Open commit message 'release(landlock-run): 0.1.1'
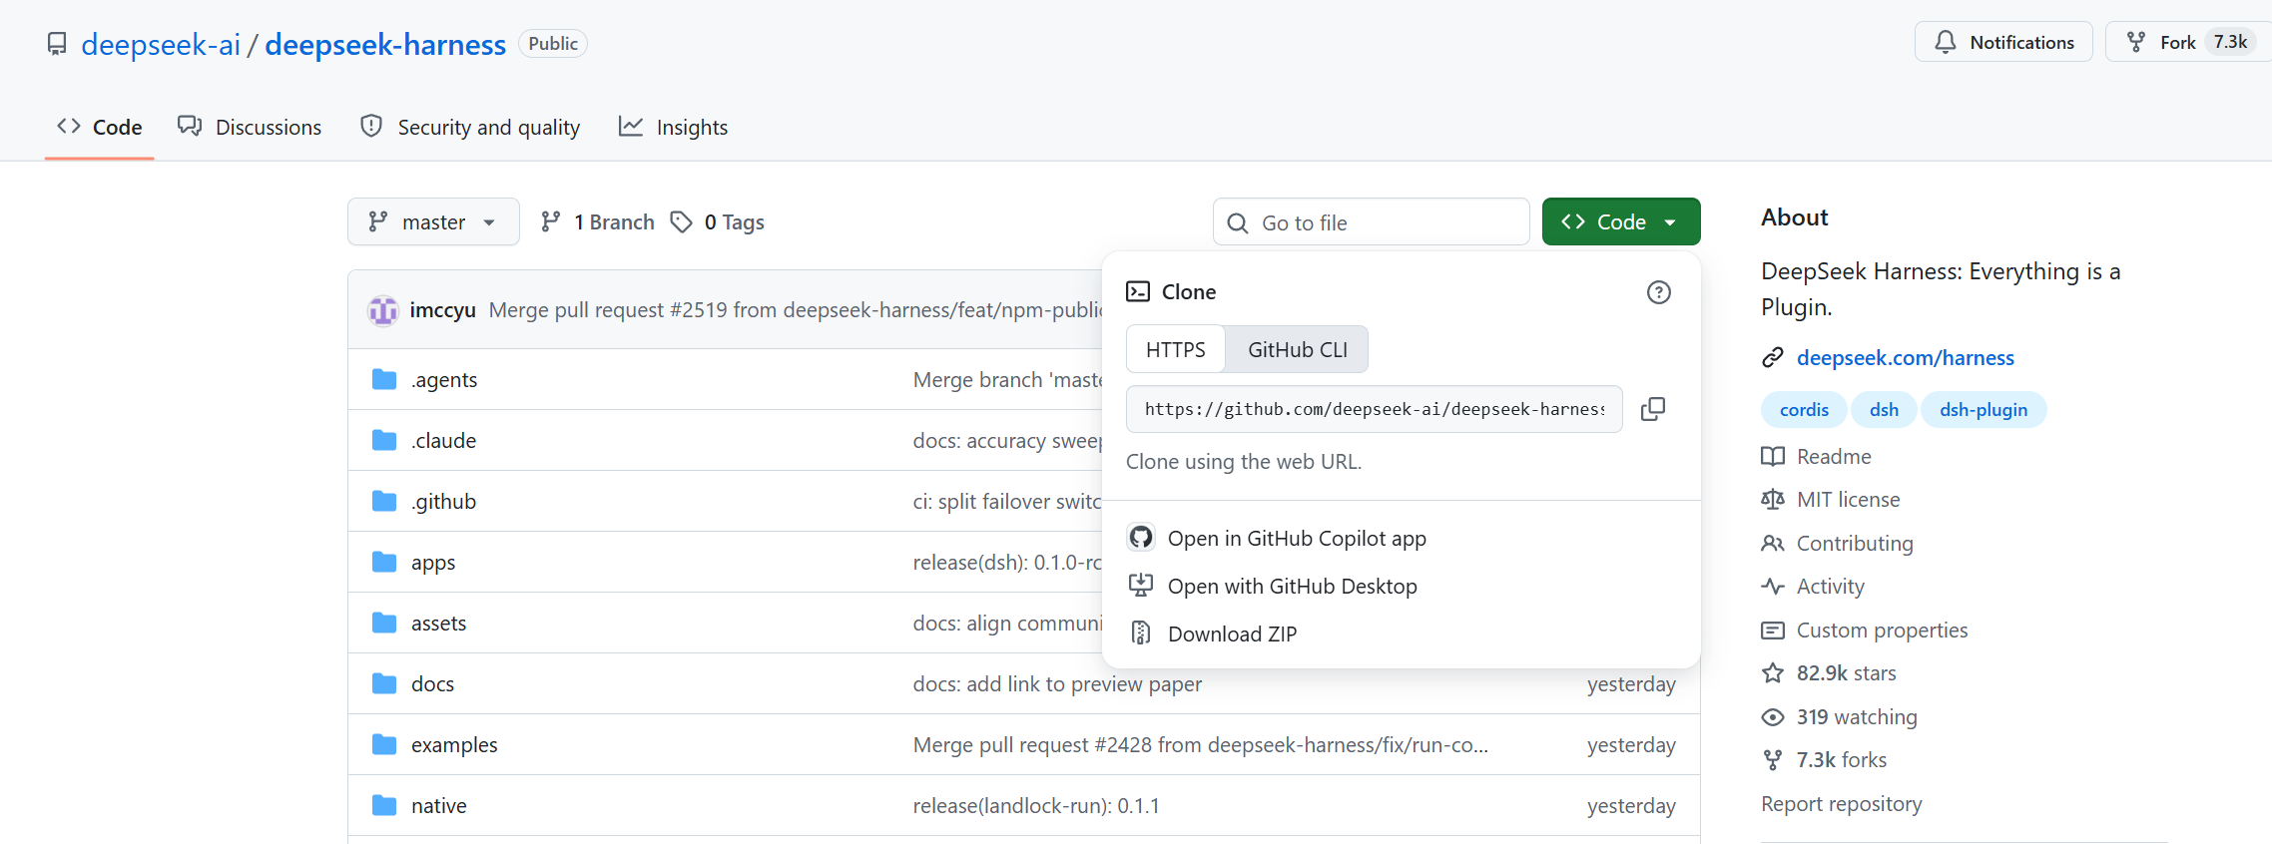The width and height of the screenshot is (2272, 844). coord(1036,805)
